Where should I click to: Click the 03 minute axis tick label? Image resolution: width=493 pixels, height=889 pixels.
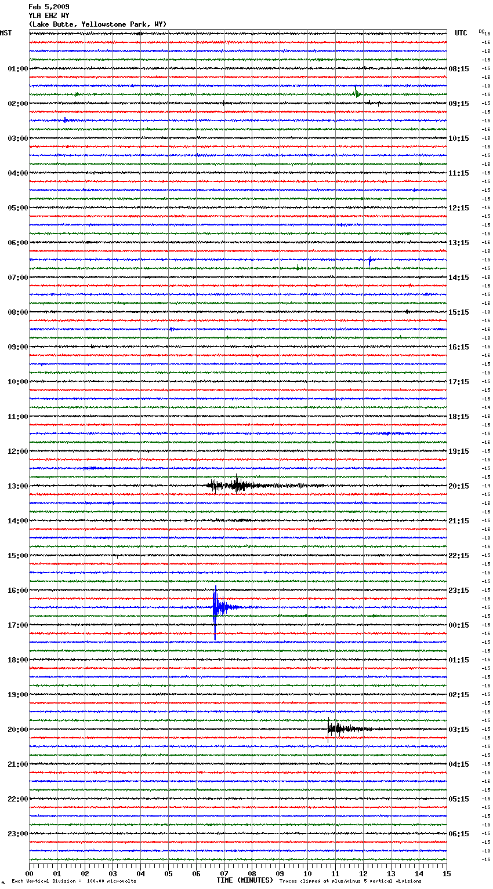(x=113, y=873)
